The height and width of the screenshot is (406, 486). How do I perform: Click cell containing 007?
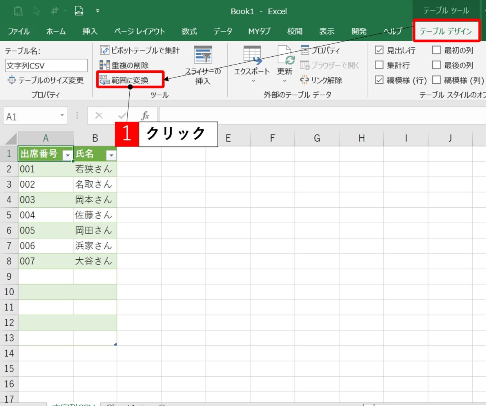coord(45,261)
